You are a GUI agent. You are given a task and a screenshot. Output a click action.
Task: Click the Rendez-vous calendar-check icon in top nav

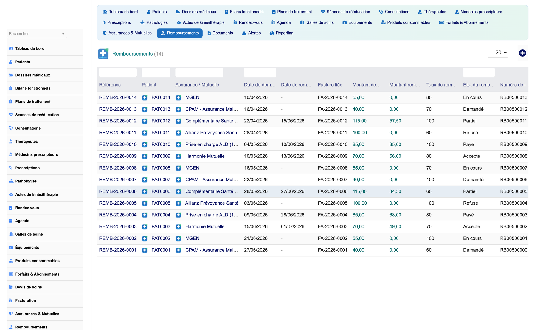[x=235, y=22]
